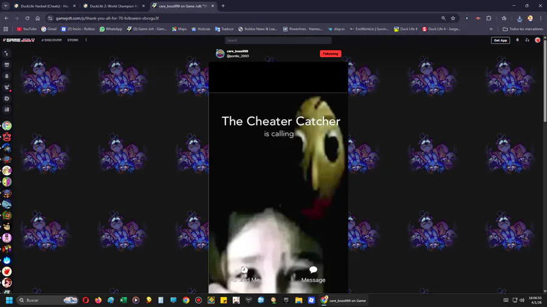Open the STORE page
Viewport: 547px width, 307px height.
pyautogui.click(x=72, y=40)
